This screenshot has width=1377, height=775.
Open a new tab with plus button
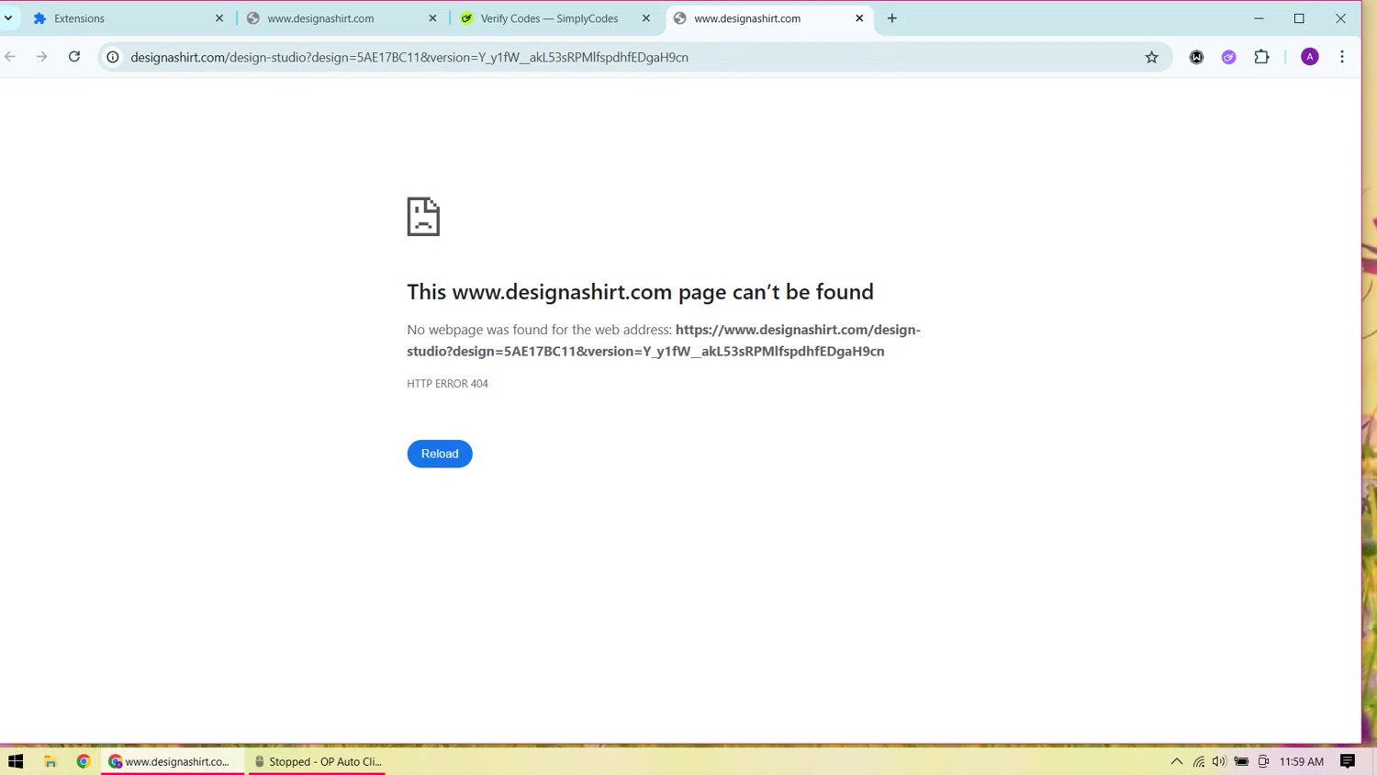tap(892, 18)
